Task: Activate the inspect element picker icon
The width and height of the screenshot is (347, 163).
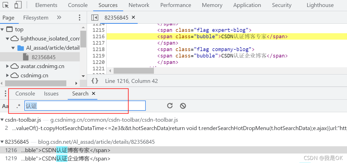Action: [x=6, y=5]
